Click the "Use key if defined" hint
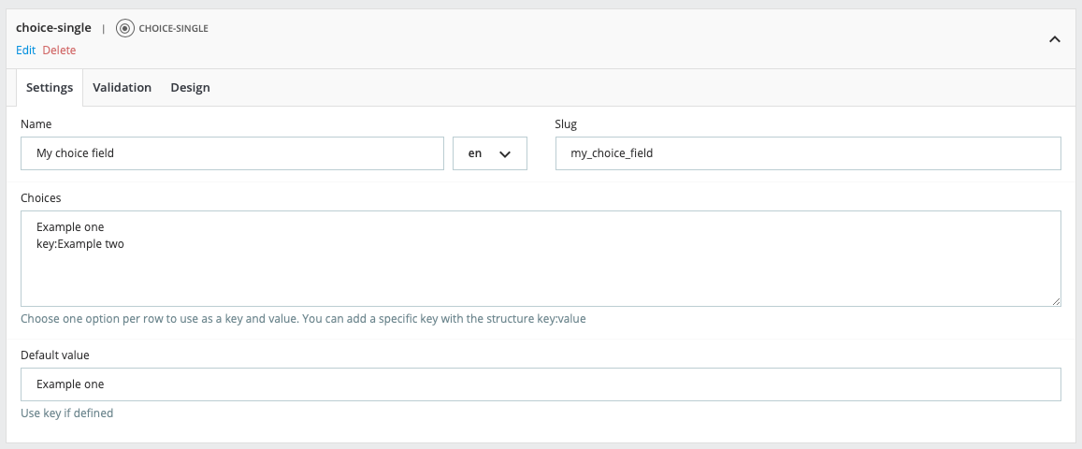1082x449 pixels. (66, 413)
